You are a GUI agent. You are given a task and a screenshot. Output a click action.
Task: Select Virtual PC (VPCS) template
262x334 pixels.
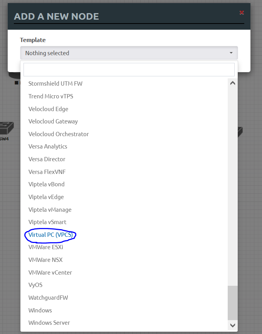pos(50,235)
